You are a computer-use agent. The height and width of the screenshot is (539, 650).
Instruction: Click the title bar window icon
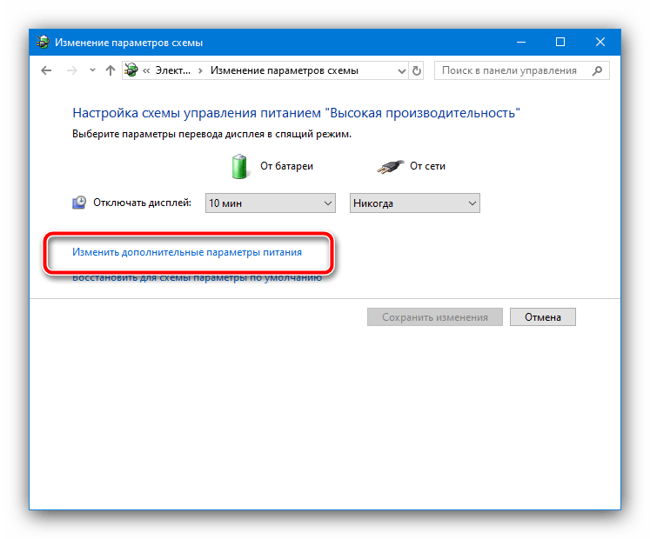coord(44,43)
